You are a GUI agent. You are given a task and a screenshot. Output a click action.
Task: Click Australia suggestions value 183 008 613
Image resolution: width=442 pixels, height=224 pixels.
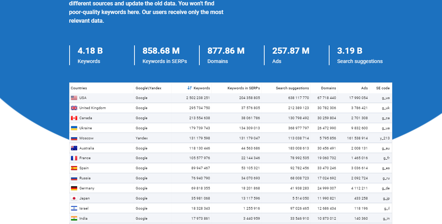pos(299,148)
